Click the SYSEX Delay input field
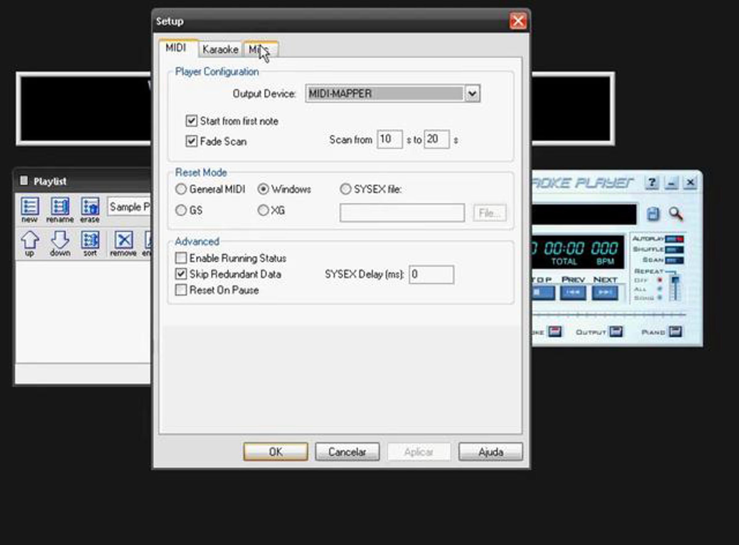Viewport: 739px width, 545px height. [431, 274]
